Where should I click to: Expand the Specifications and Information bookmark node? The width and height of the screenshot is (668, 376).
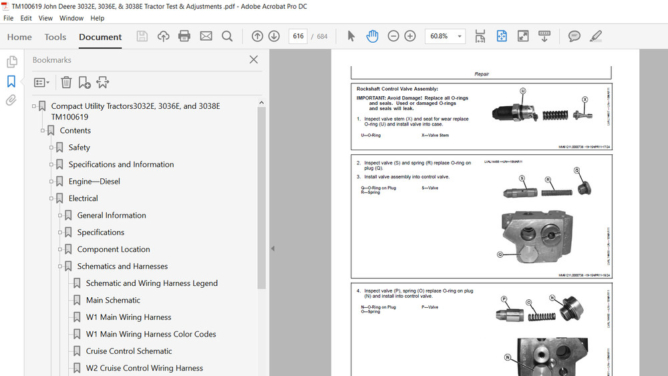[x=51, y=164]
